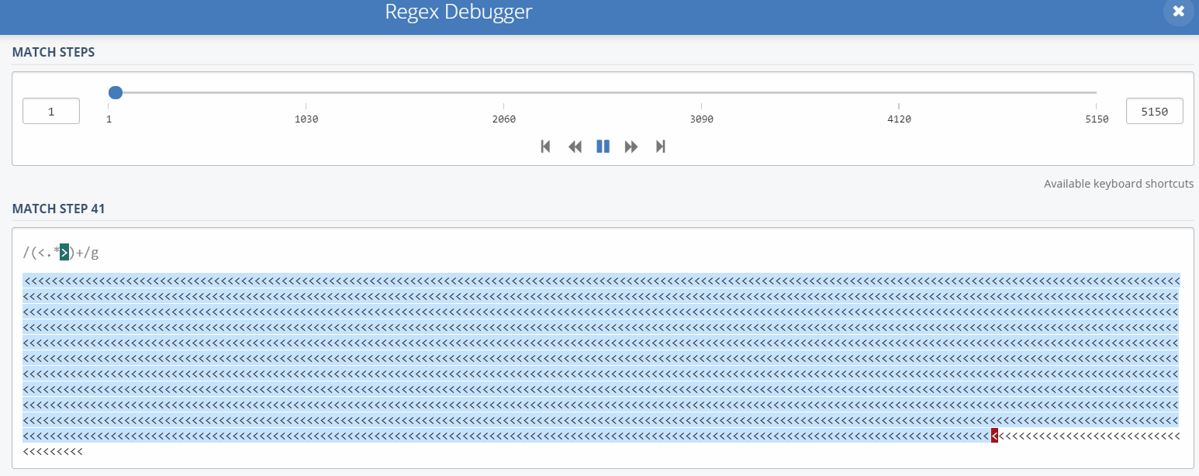The image size is (1199, 476).
Task: Click the red highlighted character in test string
Action: coord(994,436)
